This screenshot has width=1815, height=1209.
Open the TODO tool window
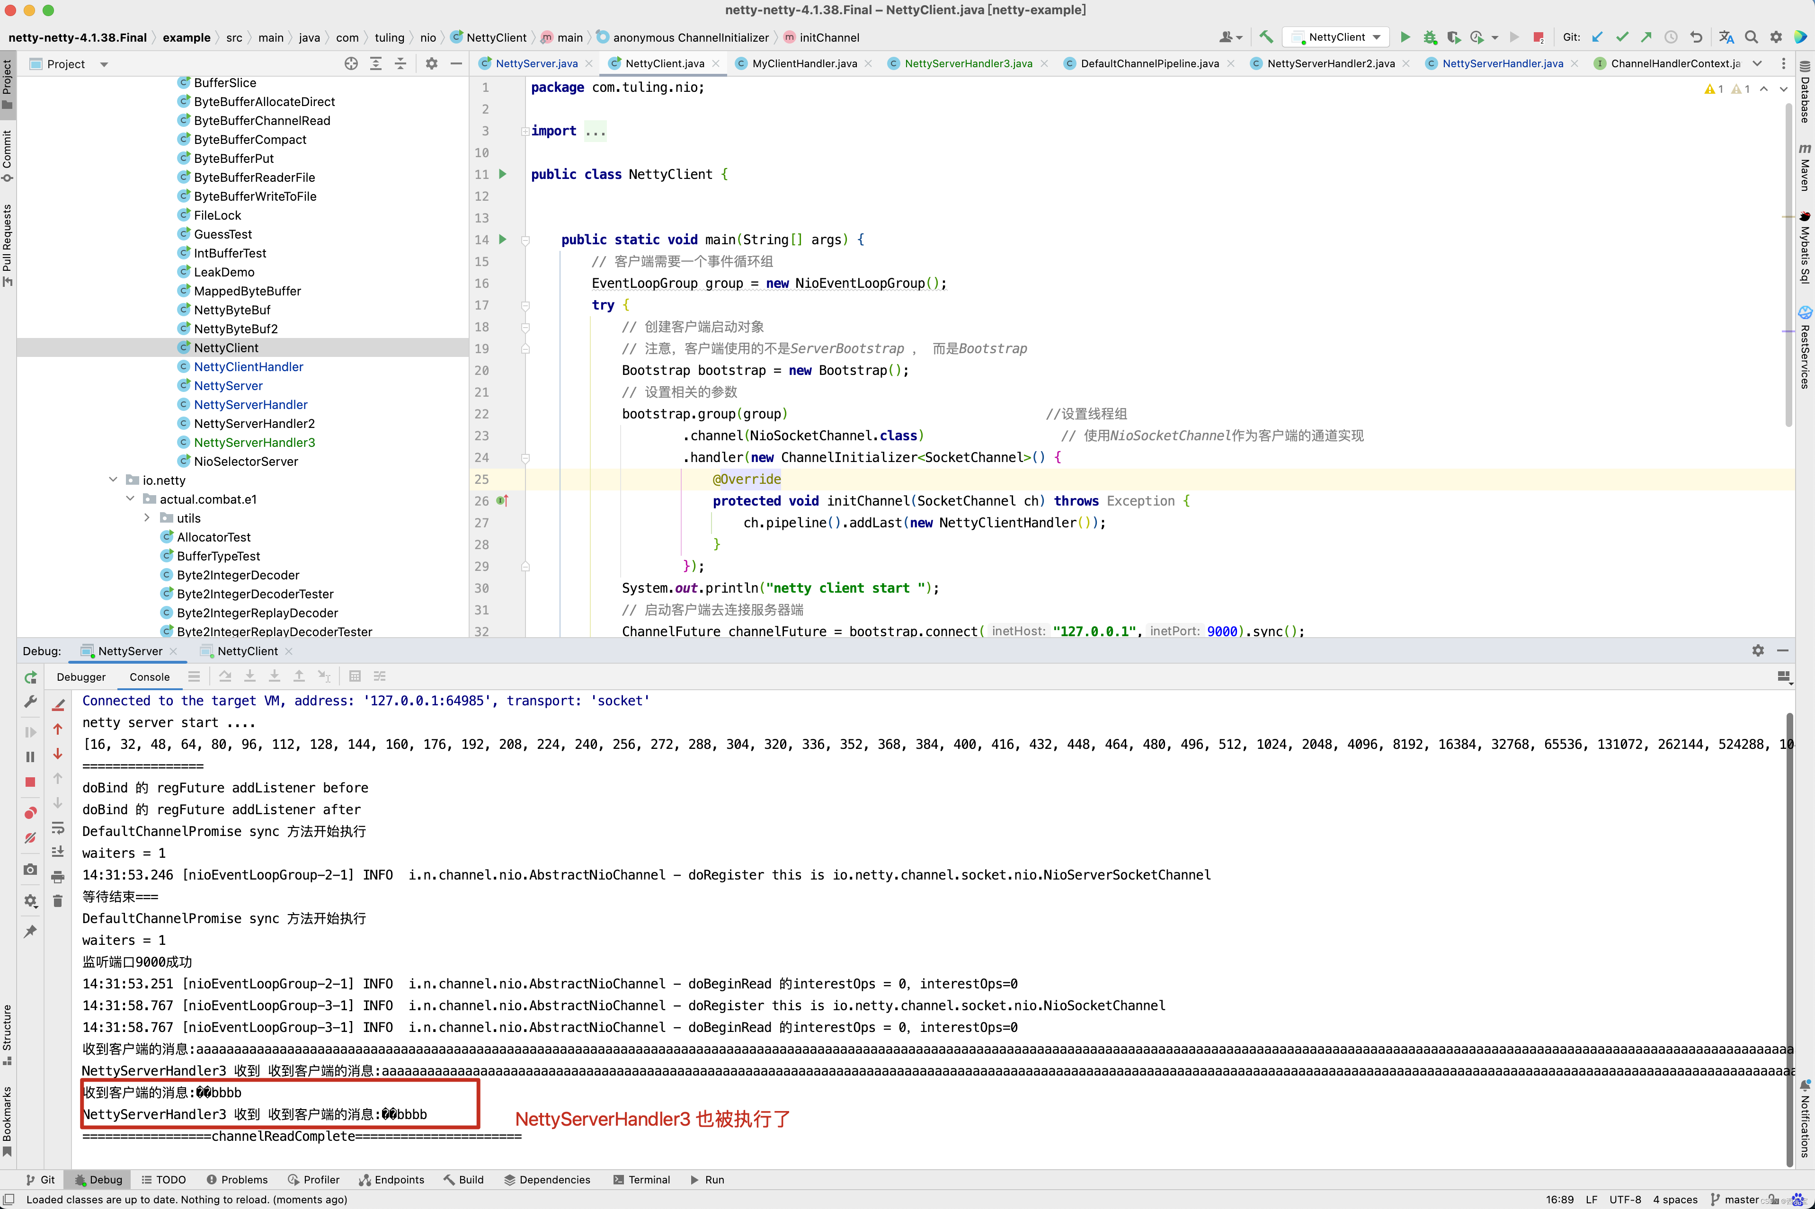coord(163,1180)
